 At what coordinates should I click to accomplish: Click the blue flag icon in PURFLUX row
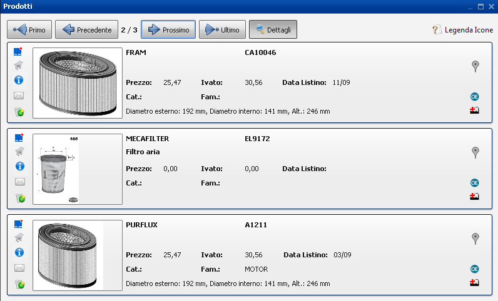pos(18,224)
